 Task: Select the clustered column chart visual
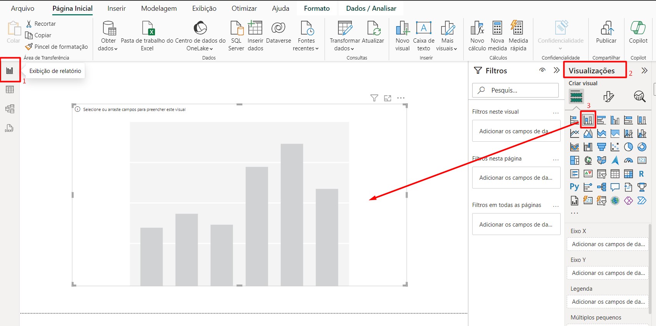(x=615, y=120)
